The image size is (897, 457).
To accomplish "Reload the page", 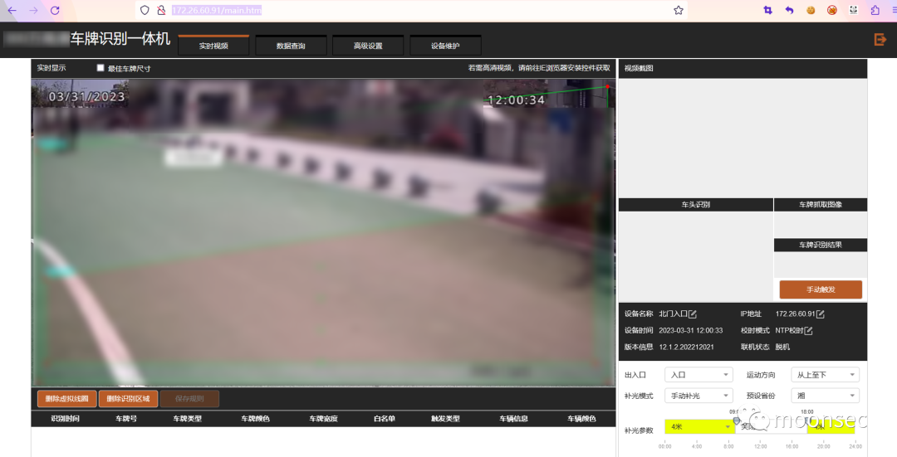I will [55, 10].
